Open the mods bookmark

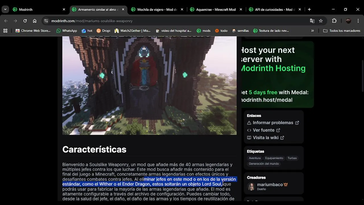pyautogui.click(x=204, y=31)
